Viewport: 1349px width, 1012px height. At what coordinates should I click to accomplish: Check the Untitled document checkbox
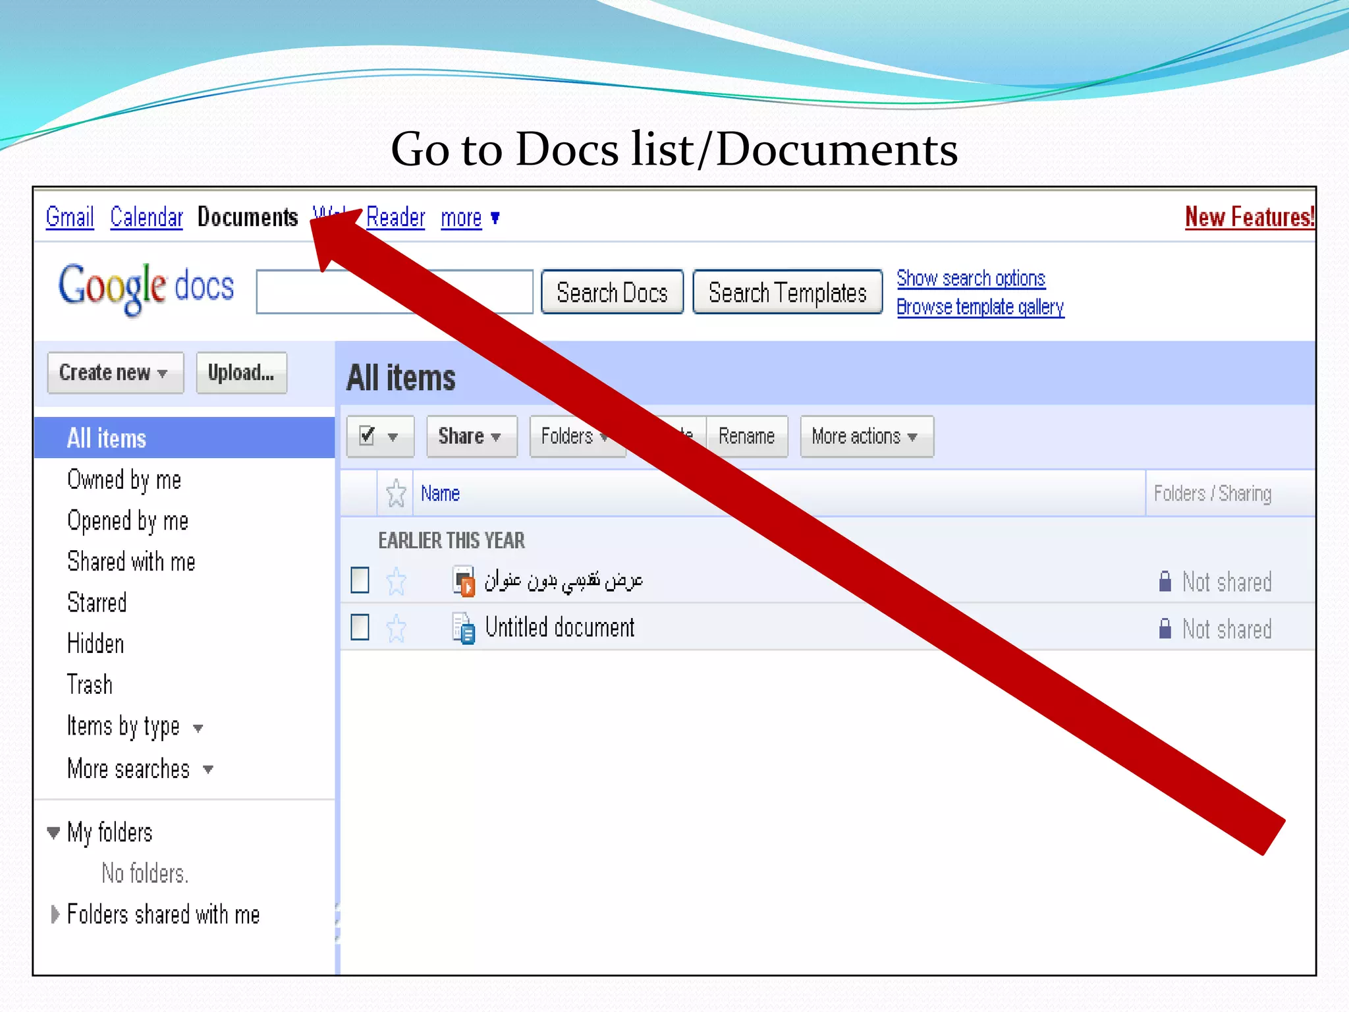(x=360, y=627)
